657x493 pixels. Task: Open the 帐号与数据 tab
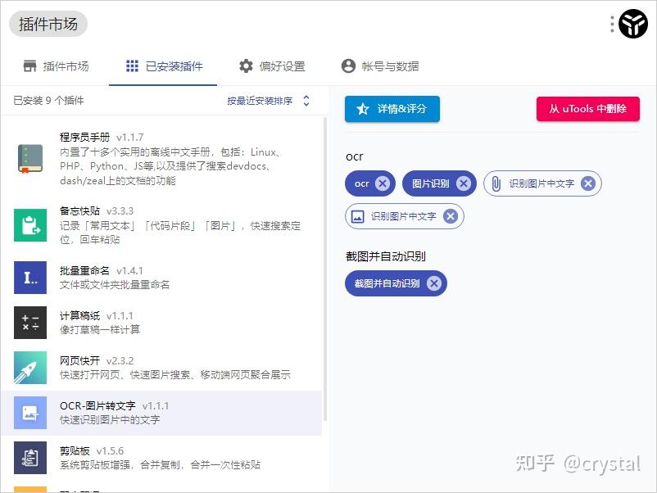coord(376,66)
